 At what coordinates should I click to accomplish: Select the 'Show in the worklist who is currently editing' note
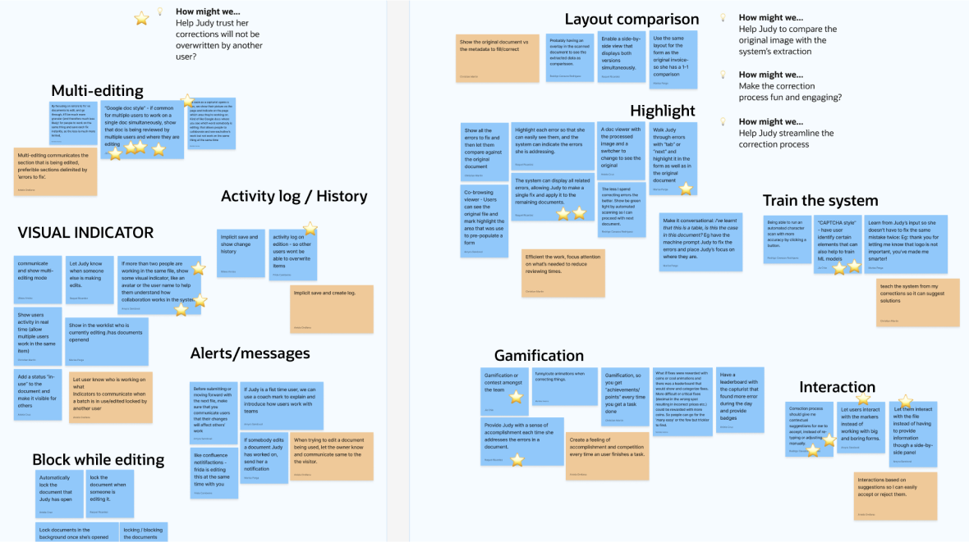[x=107, y=341]
